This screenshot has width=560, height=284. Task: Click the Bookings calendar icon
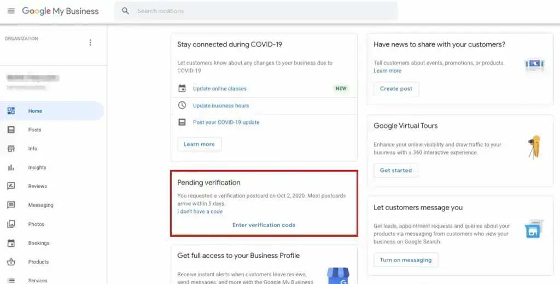pyautogui.click(x=11, y=243)
